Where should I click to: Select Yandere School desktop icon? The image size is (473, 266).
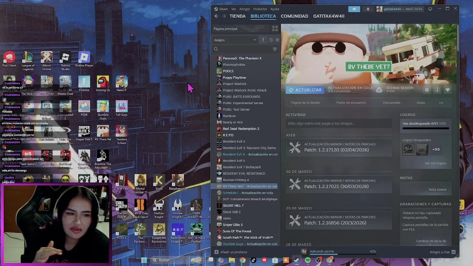click(122, 135)
